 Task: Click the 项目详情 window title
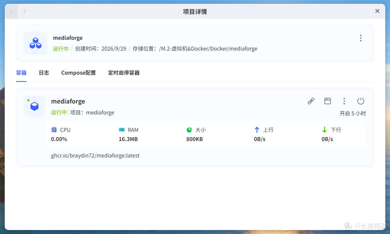coord(195,12)
